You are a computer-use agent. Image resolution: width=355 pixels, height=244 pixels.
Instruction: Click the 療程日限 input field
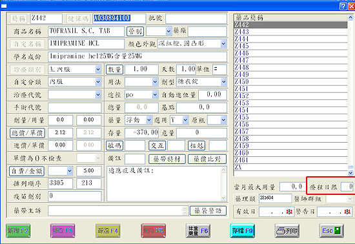coord(347,187)
